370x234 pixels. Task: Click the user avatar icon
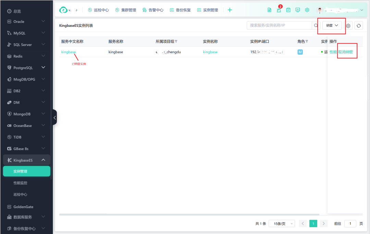pos(320,10)
